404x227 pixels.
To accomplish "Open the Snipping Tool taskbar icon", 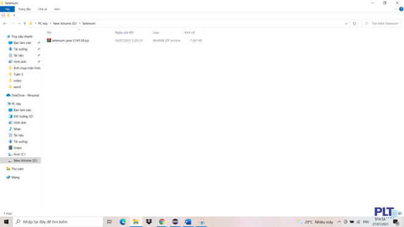I will point(201,221).
